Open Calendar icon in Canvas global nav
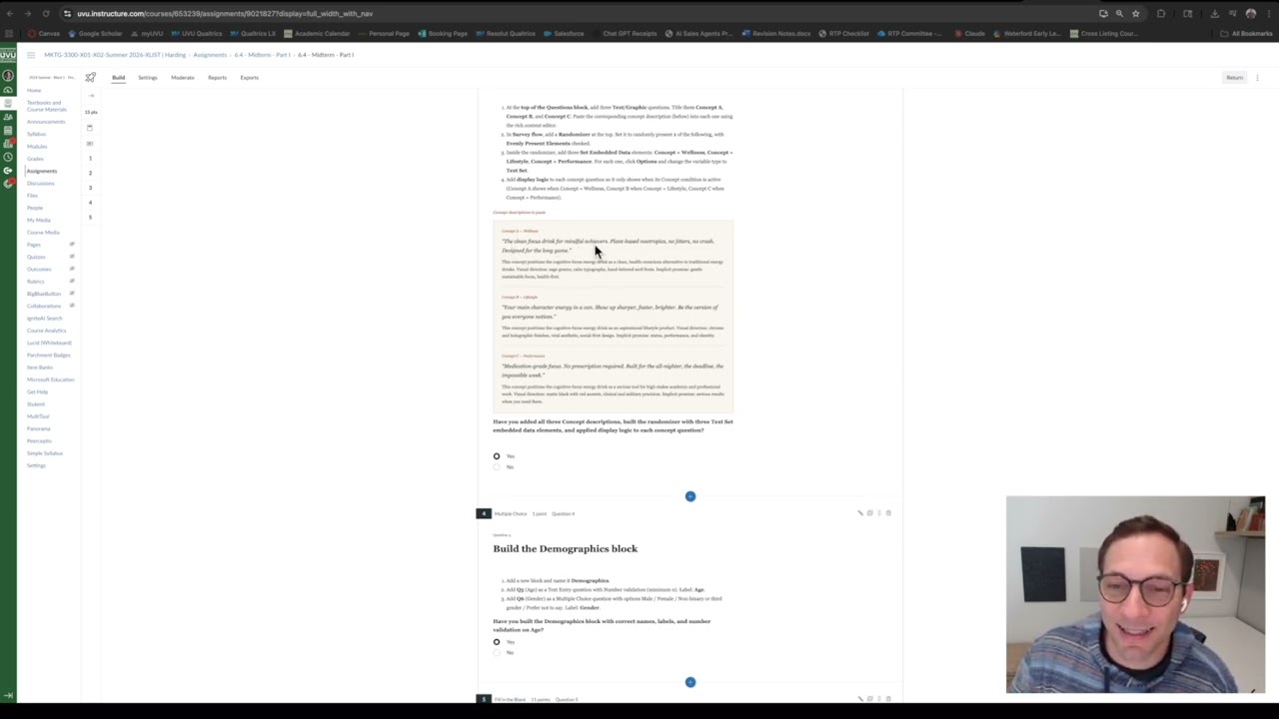The image size is (1279, 719). click(8, 130)
